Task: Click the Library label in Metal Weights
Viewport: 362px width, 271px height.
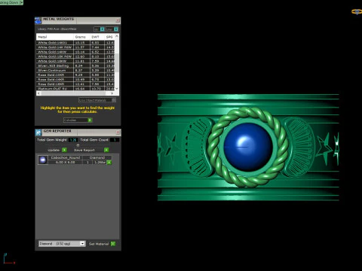Action: (x=57, y=29)
